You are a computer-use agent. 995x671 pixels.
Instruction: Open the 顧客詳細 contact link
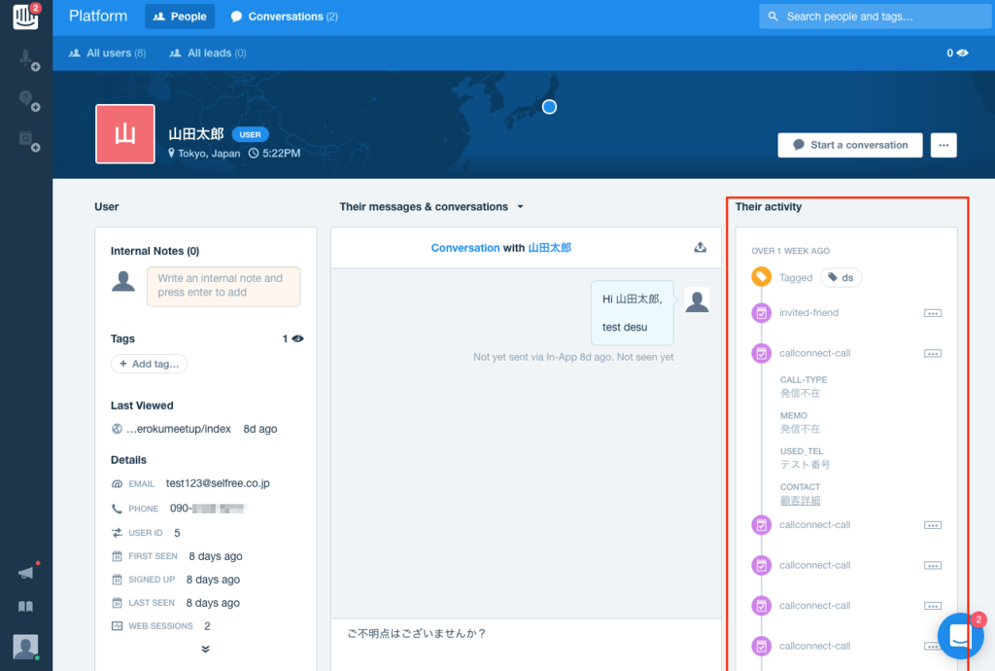pyautogui.click(x=799, y=499)
